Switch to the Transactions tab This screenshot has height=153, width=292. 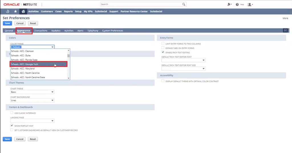(x=41, y=31)
